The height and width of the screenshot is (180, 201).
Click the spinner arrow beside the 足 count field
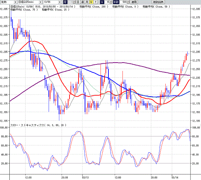[x=74, y=2]
